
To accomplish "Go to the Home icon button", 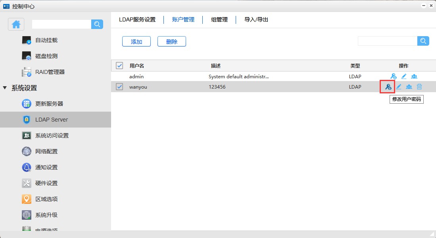I will (x=16, y=24).
